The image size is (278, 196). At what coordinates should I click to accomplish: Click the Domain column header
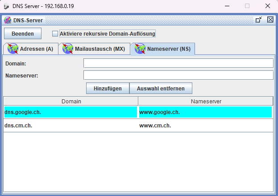click(x=71, y=101)
